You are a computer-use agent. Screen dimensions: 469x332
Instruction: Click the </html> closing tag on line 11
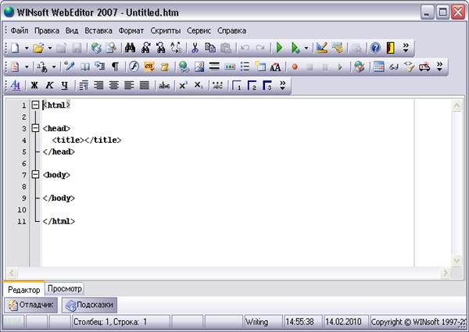59,221
